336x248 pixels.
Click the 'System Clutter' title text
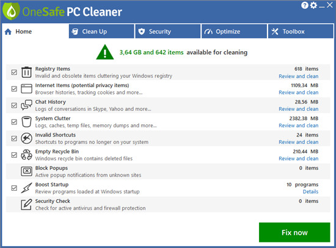click(x=53, y=118)
